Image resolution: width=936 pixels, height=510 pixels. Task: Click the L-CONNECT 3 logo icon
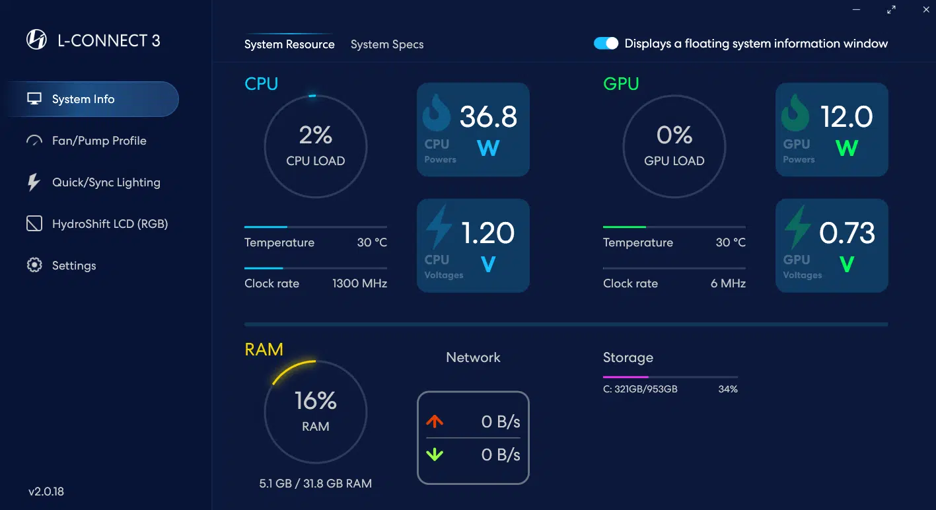click(x=36, y=40)
